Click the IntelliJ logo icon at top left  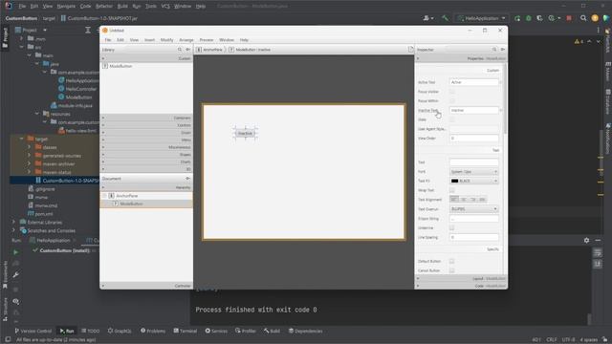coord(8,6)
